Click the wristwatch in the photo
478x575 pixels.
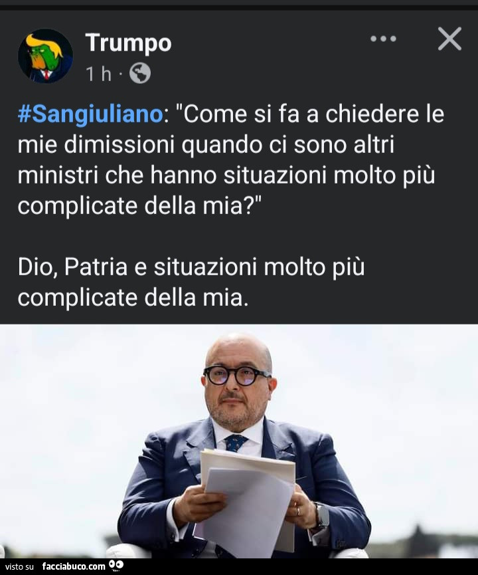tap(323, 517)
